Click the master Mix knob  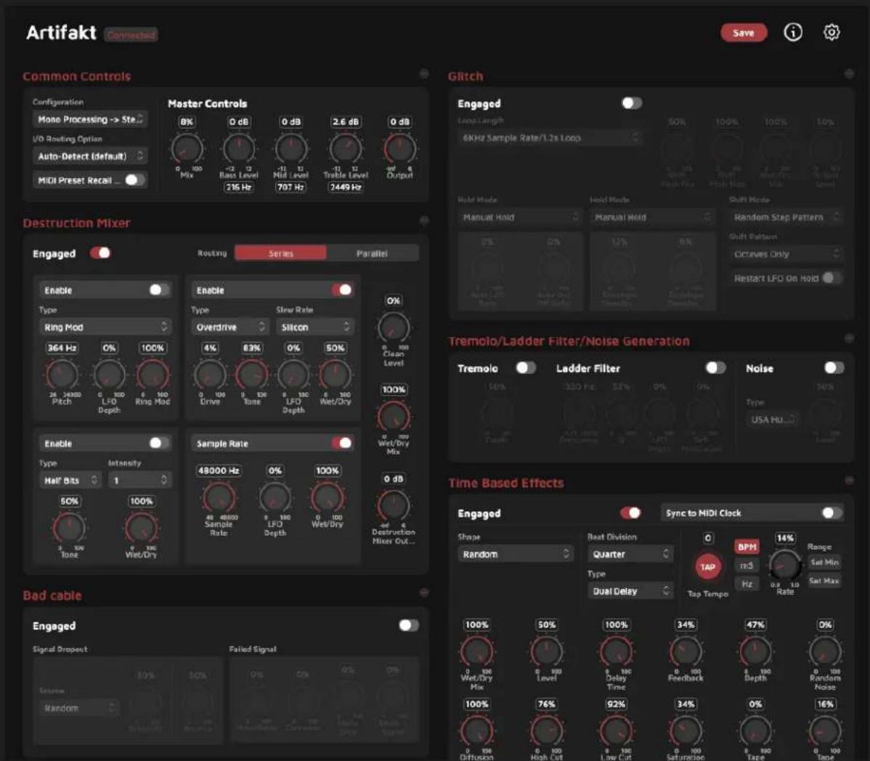187,149
